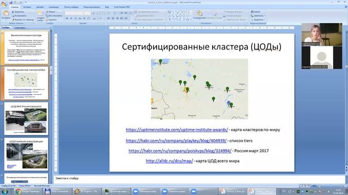Open the Рецензирование ribbon tab
348x195 pixels.
92,7
